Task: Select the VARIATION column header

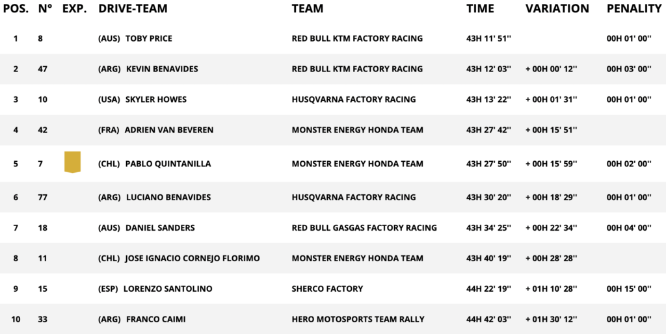Action: [x=557, y=9]
